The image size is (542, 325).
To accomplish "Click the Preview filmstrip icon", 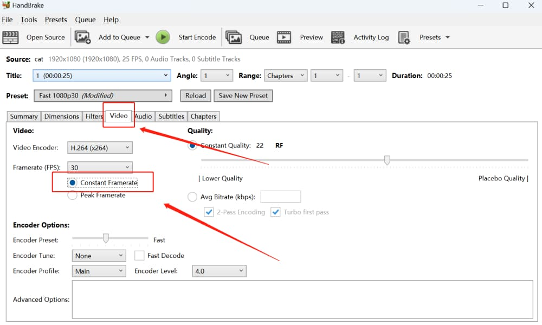I will tap(284, 37).
